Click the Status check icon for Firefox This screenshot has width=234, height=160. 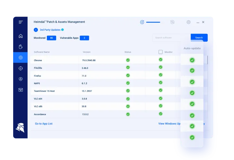click(x=128, y=76)
